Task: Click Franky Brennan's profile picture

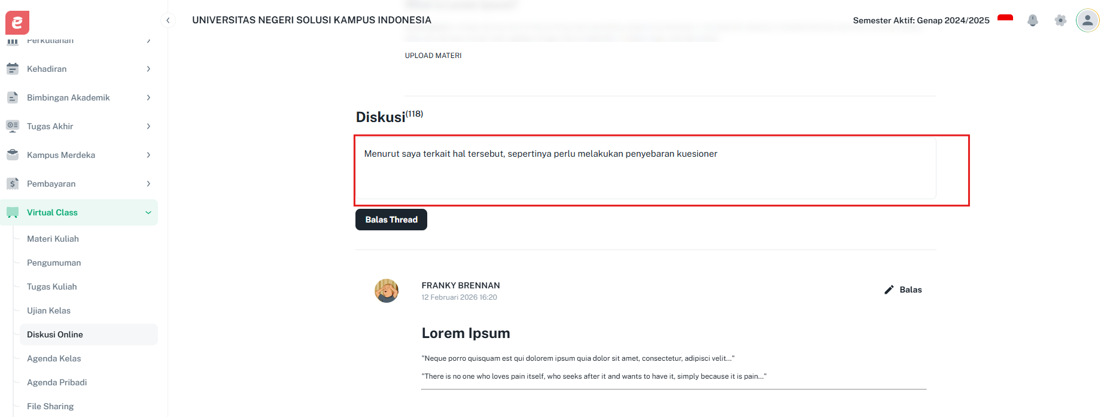Action: pyautogui.click(x=386, y=290)
